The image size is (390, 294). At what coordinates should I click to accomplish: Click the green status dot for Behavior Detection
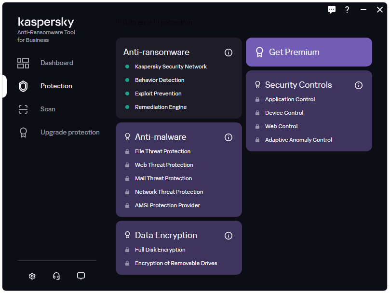click(x=127, y=80)
